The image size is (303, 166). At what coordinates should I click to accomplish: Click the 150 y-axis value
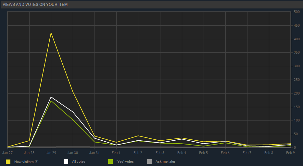click(x=297, y=107)
